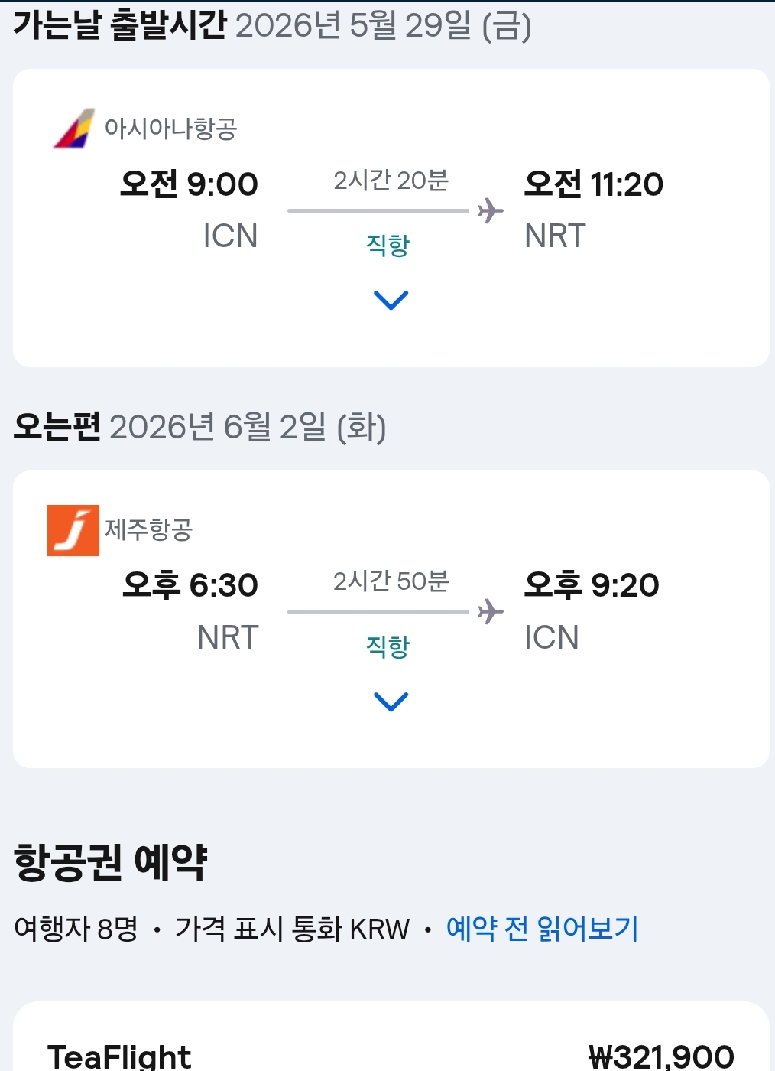Click the Jeju Air orange logo
Viewport: 775px width, 1071px height.
click(73, 530)
